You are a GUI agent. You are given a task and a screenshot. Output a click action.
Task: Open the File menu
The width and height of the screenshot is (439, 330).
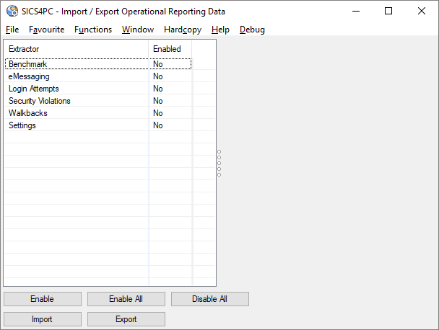(x=12, y=30)
